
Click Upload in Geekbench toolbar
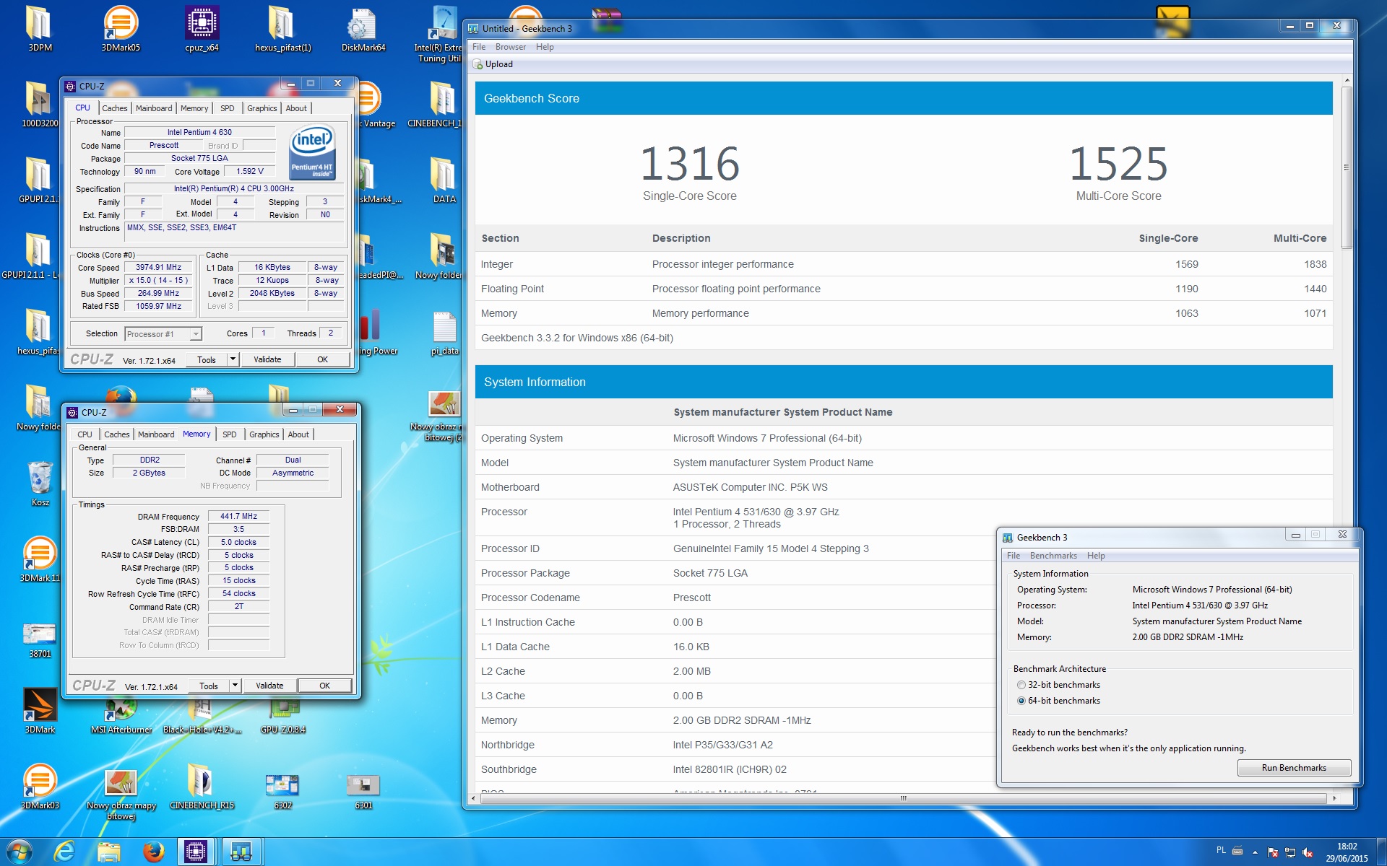pos(493,64)
